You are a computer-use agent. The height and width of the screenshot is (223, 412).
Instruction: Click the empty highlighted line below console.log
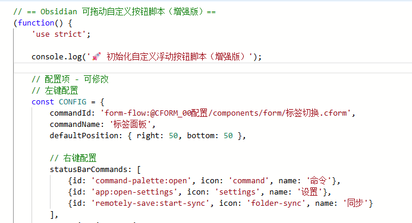click(213, 68)
